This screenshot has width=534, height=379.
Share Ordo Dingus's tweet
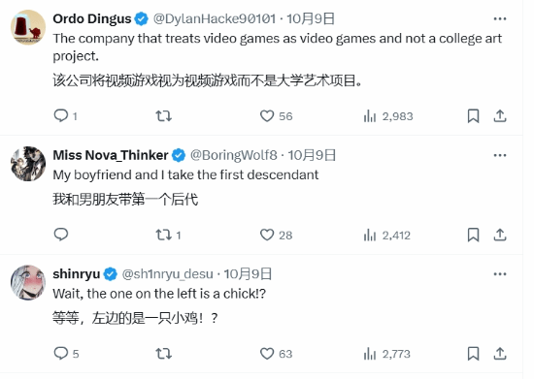pyautogui.click(x=500, y=116)
